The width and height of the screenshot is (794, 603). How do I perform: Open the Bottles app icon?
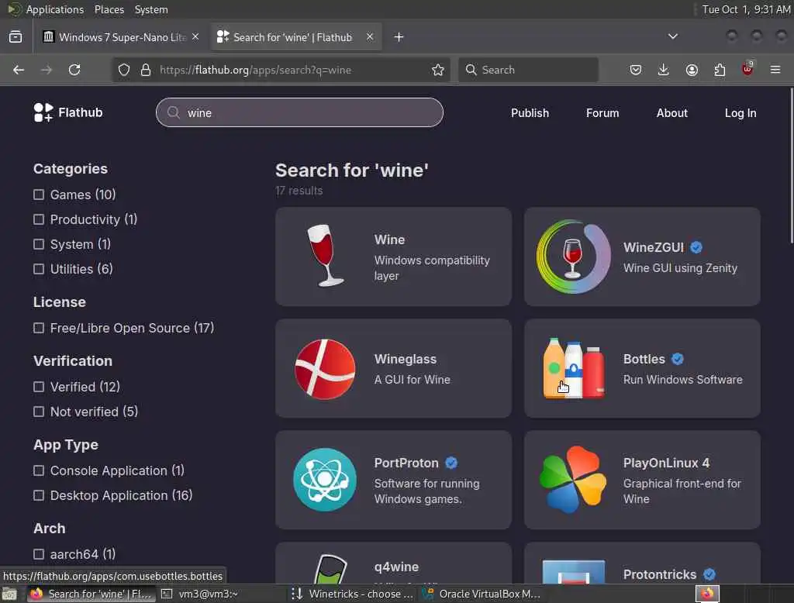[573, 368]
